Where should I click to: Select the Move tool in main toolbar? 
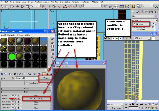point(17,7)
